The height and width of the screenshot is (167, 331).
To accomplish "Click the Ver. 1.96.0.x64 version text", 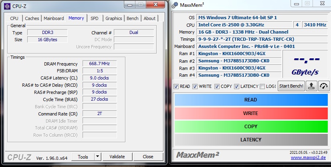I will pos(52,158).
